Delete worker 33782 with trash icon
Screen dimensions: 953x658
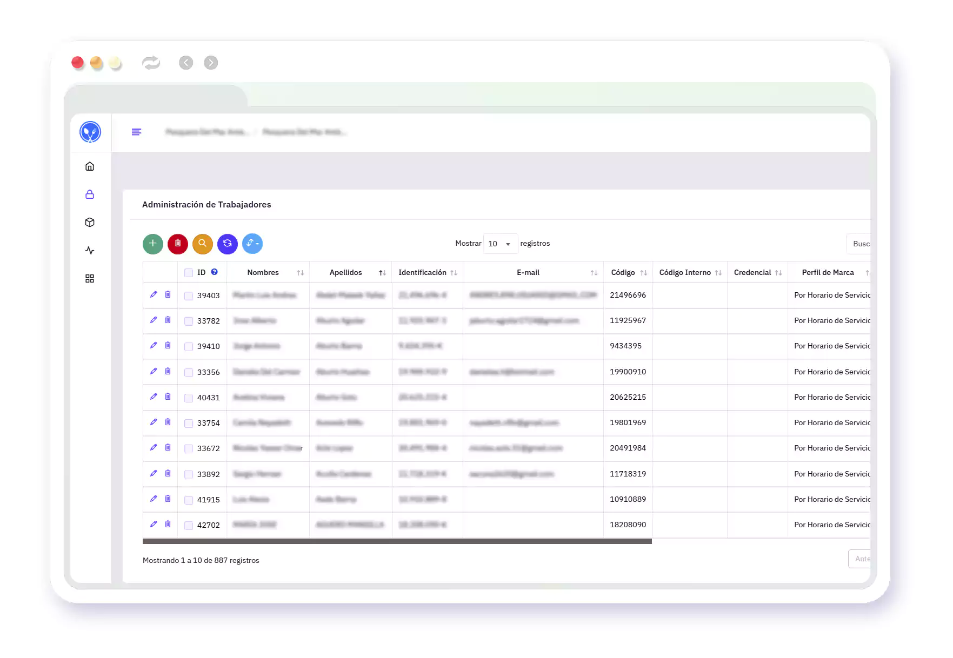(168, 320)
